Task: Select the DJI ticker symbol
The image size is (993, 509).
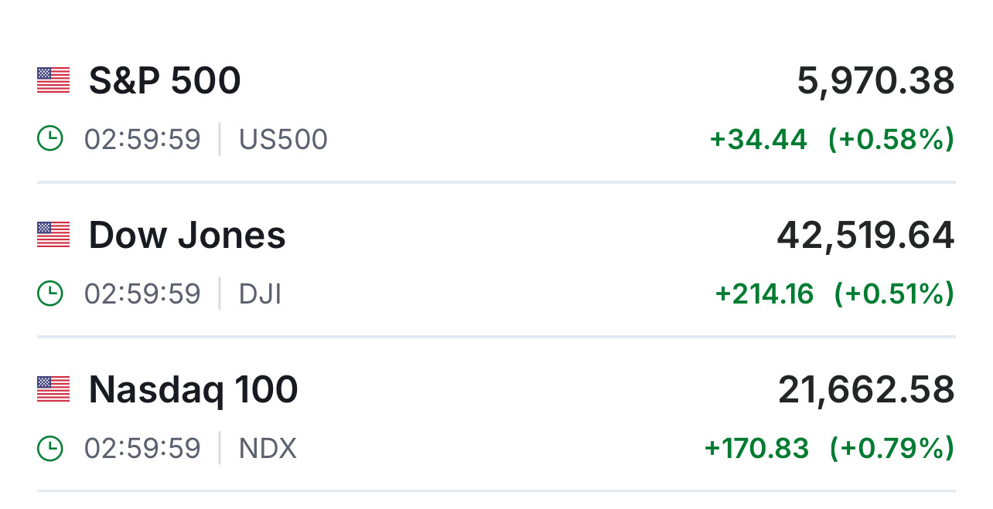Action: pyautogui.click(x=260, y=294)
